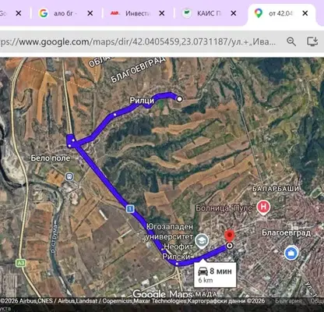Click the България link in map footer
The image size is (324, 312).
(x=288, y=301)
